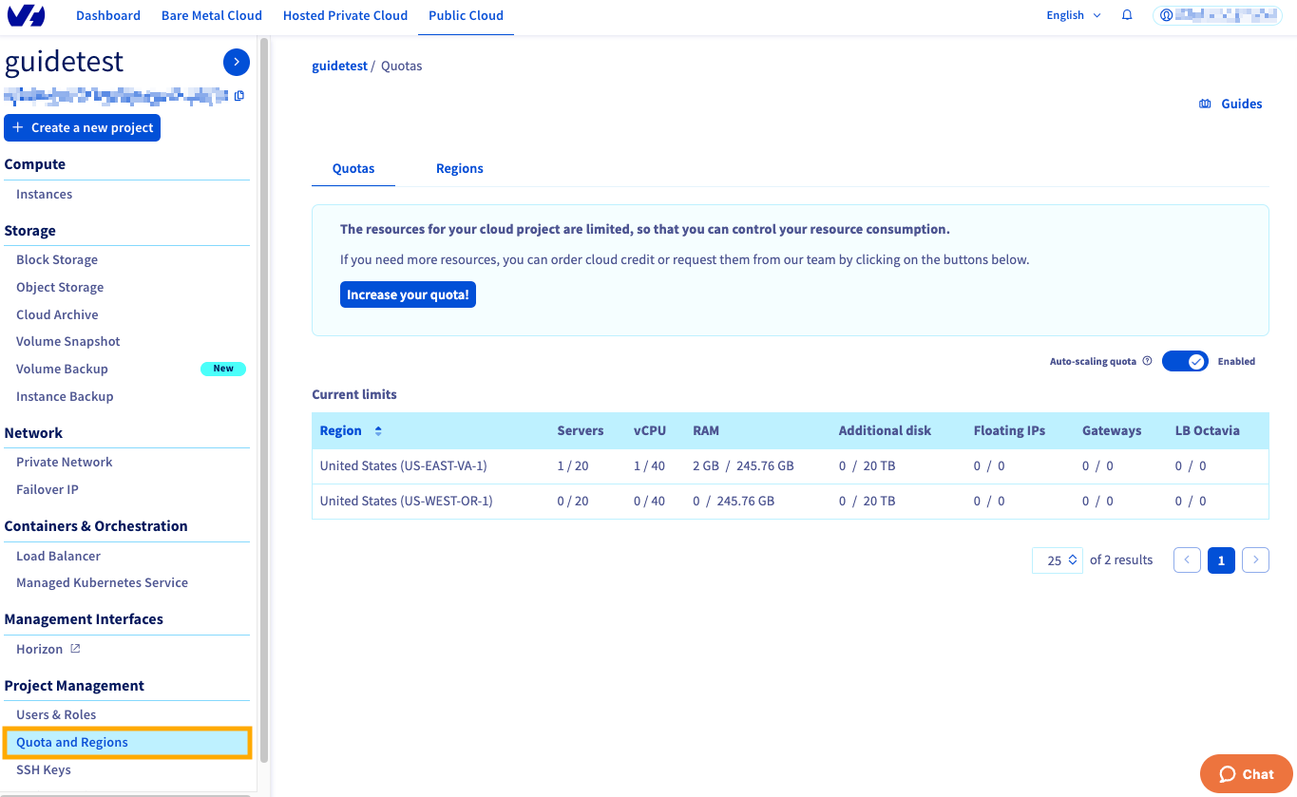Disable the auto-scaling quota toggle
This screenshot has width=1297, height=797.
[x=1185, y=361]
